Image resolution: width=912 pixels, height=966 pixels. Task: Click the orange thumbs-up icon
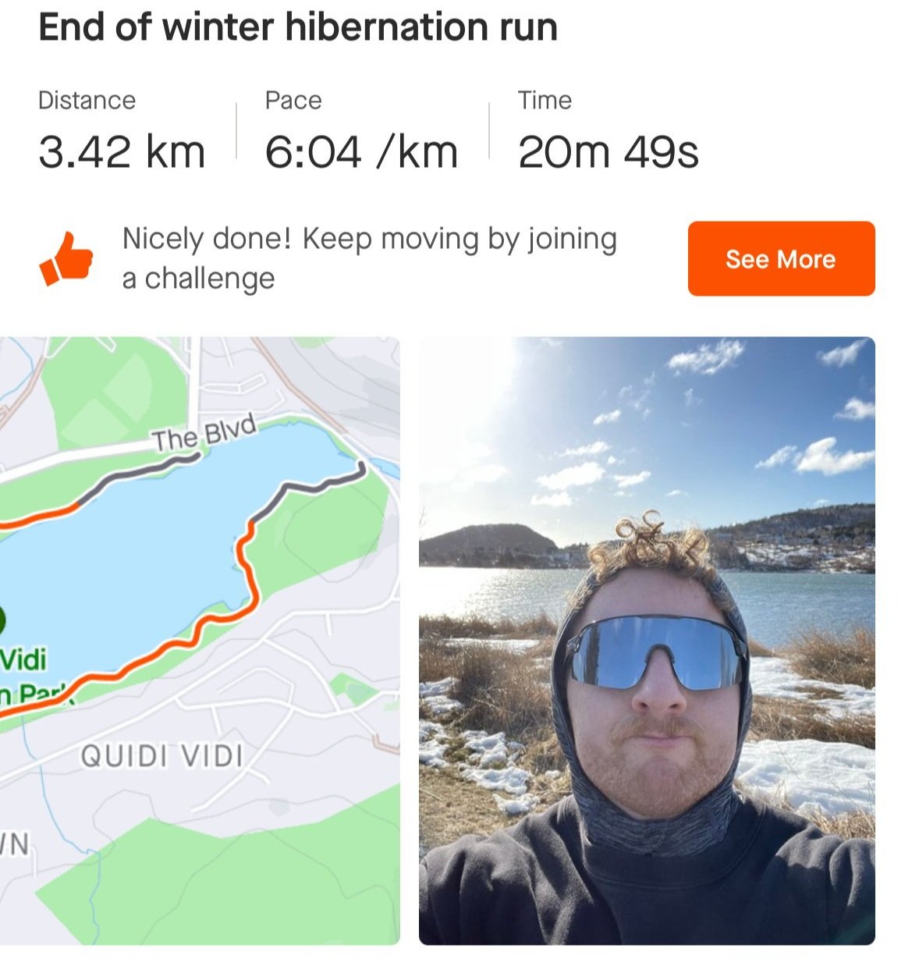pos(66,258)
